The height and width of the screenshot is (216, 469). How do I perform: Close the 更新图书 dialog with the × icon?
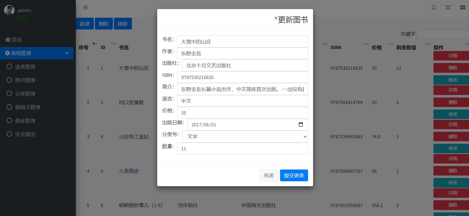click(x=276, y=18)
